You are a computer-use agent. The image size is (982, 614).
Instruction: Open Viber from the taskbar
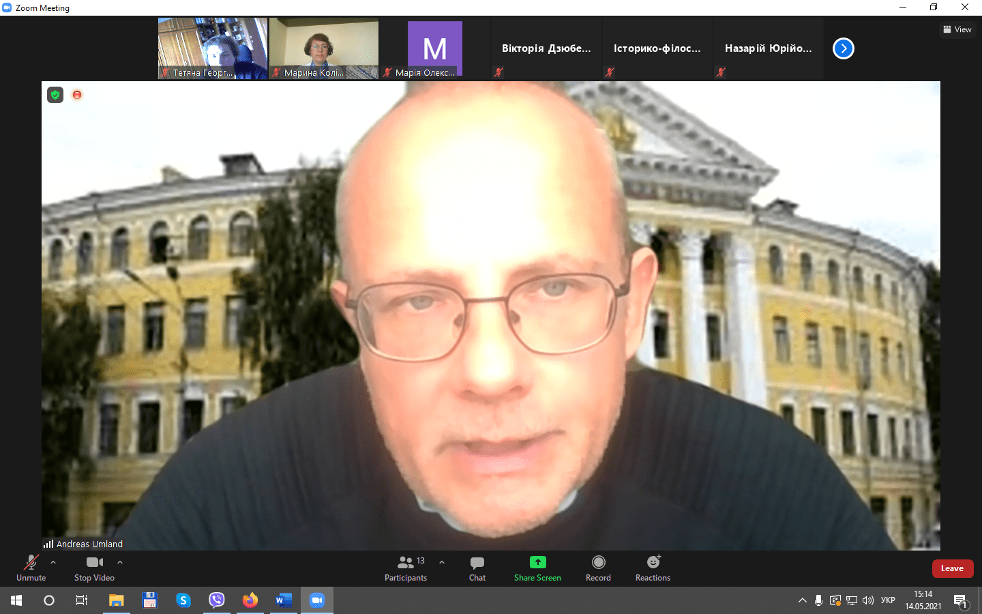tap(217, 600)
